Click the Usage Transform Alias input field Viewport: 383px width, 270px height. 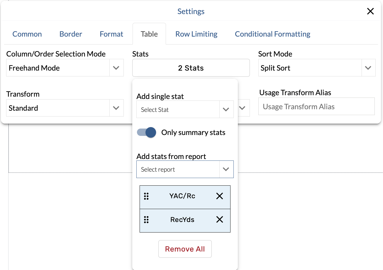pyautogui.click(x=316, y=107)
